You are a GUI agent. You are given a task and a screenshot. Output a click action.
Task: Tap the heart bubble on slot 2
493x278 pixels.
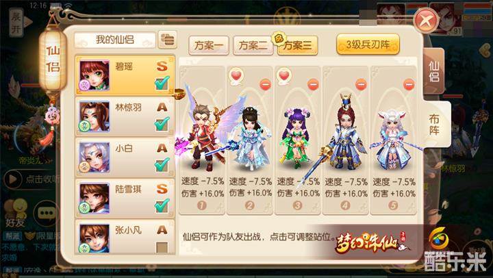pos(236,77)
